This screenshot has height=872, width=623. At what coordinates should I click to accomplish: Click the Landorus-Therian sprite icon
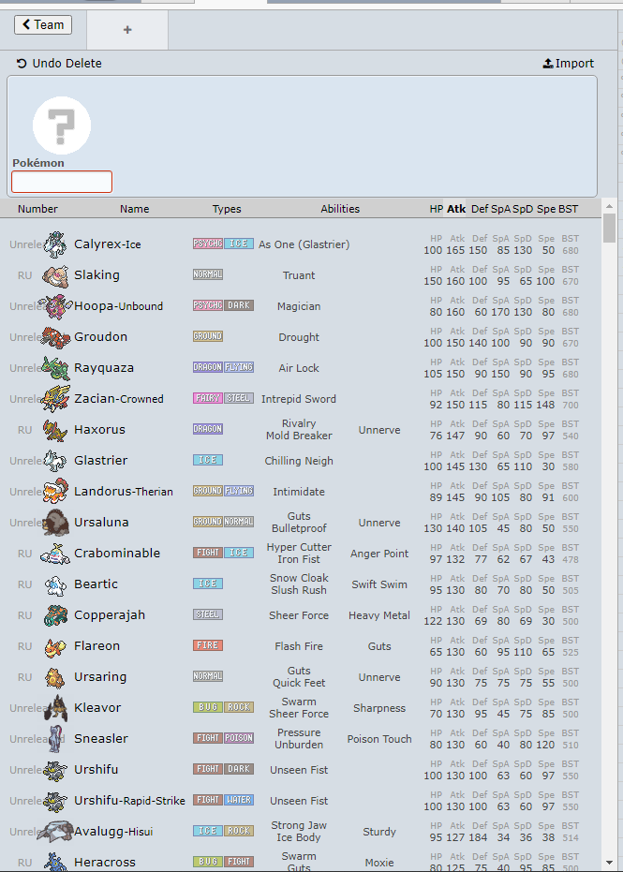pos(55,492)
